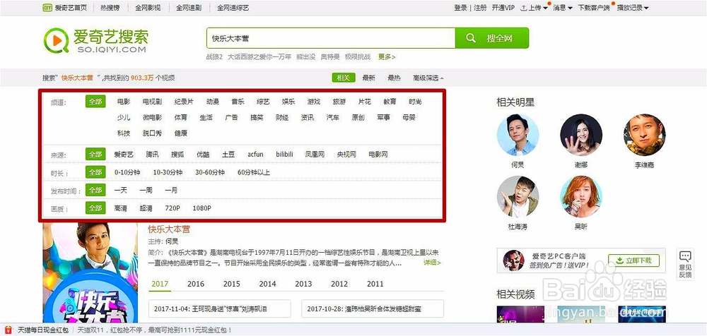Filter duration by 0-10分钟

tap(127, 172)
